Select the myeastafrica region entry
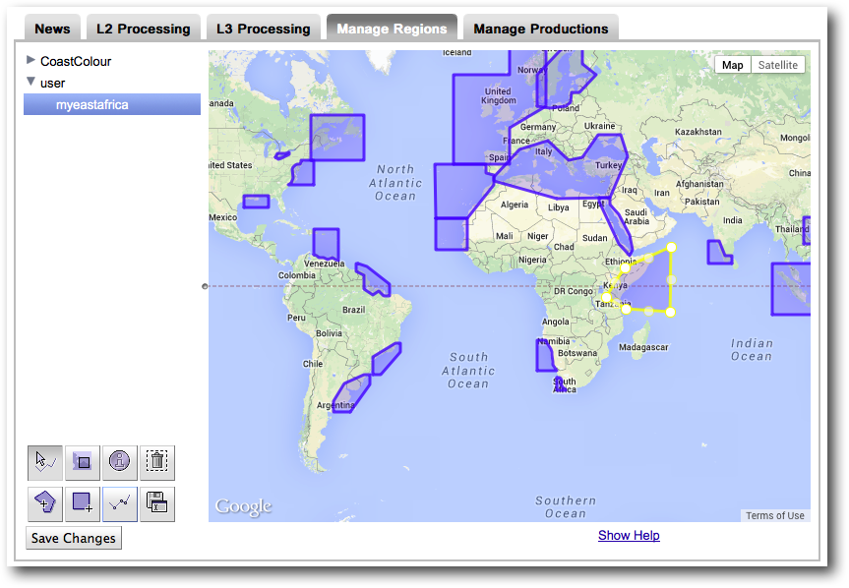The width and height of the screenshot is (849, 588). coord(112,104)
